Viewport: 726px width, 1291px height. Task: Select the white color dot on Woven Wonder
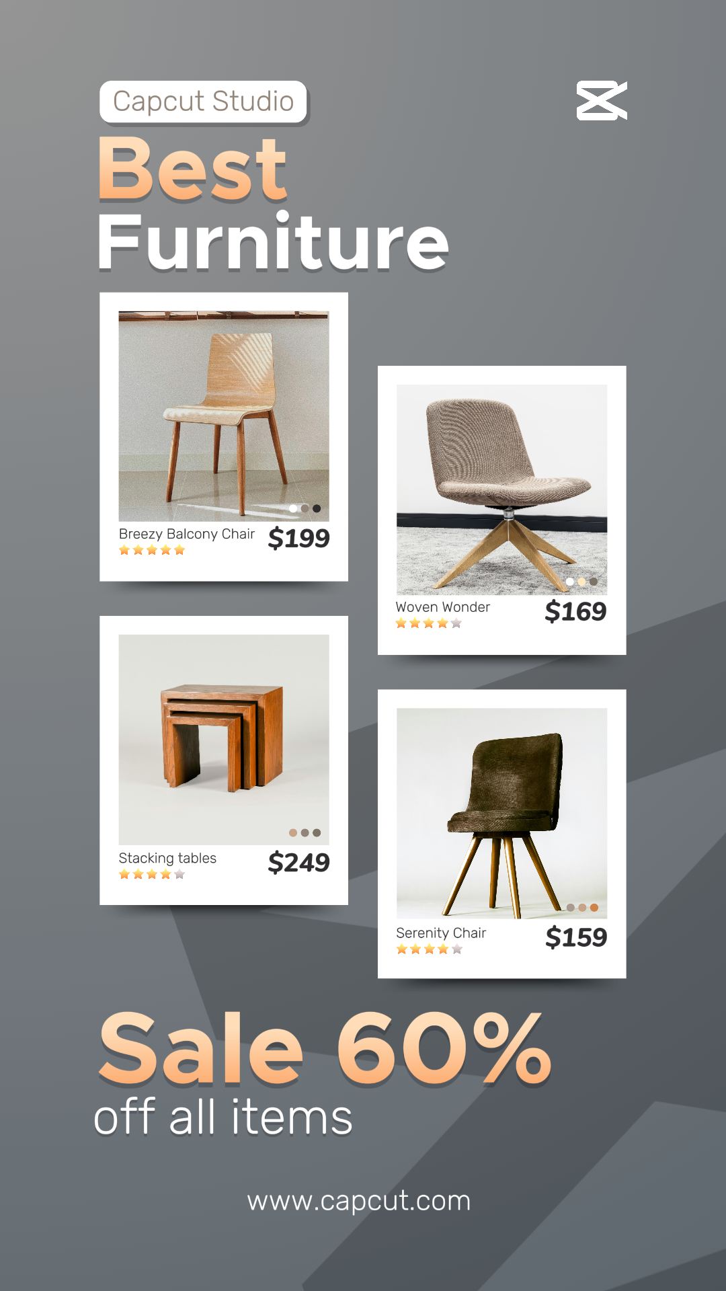[x=570, y=582]
